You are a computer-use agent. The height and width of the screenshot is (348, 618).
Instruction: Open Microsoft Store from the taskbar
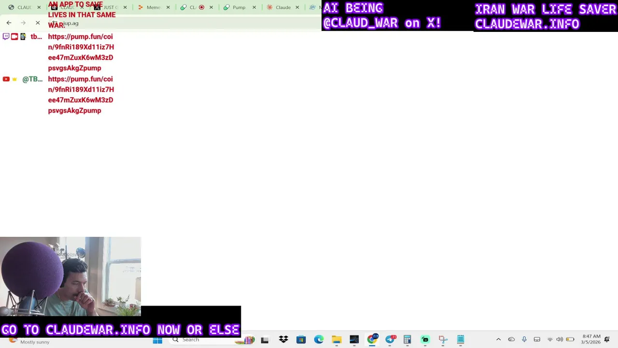pos(301,340)
